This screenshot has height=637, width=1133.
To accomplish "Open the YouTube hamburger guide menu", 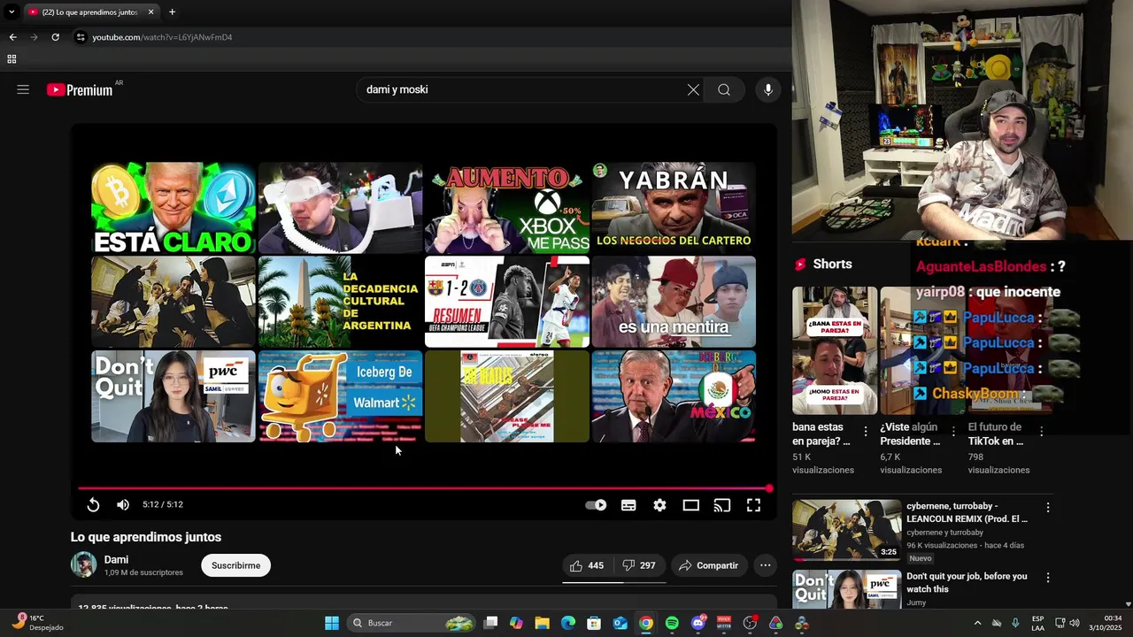I will [x=23, y=89].
